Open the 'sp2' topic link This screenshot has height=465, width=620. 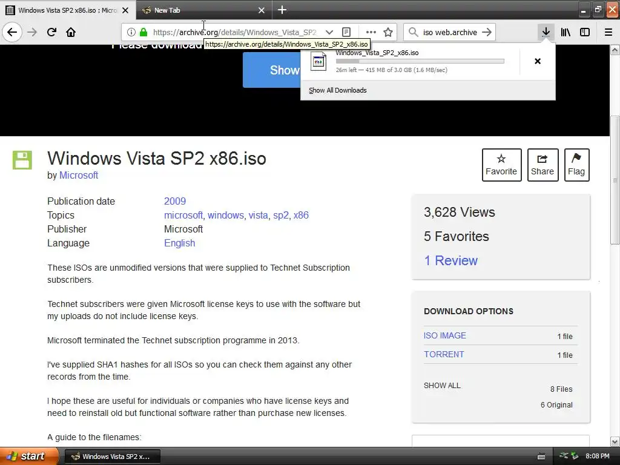(281, 216)
